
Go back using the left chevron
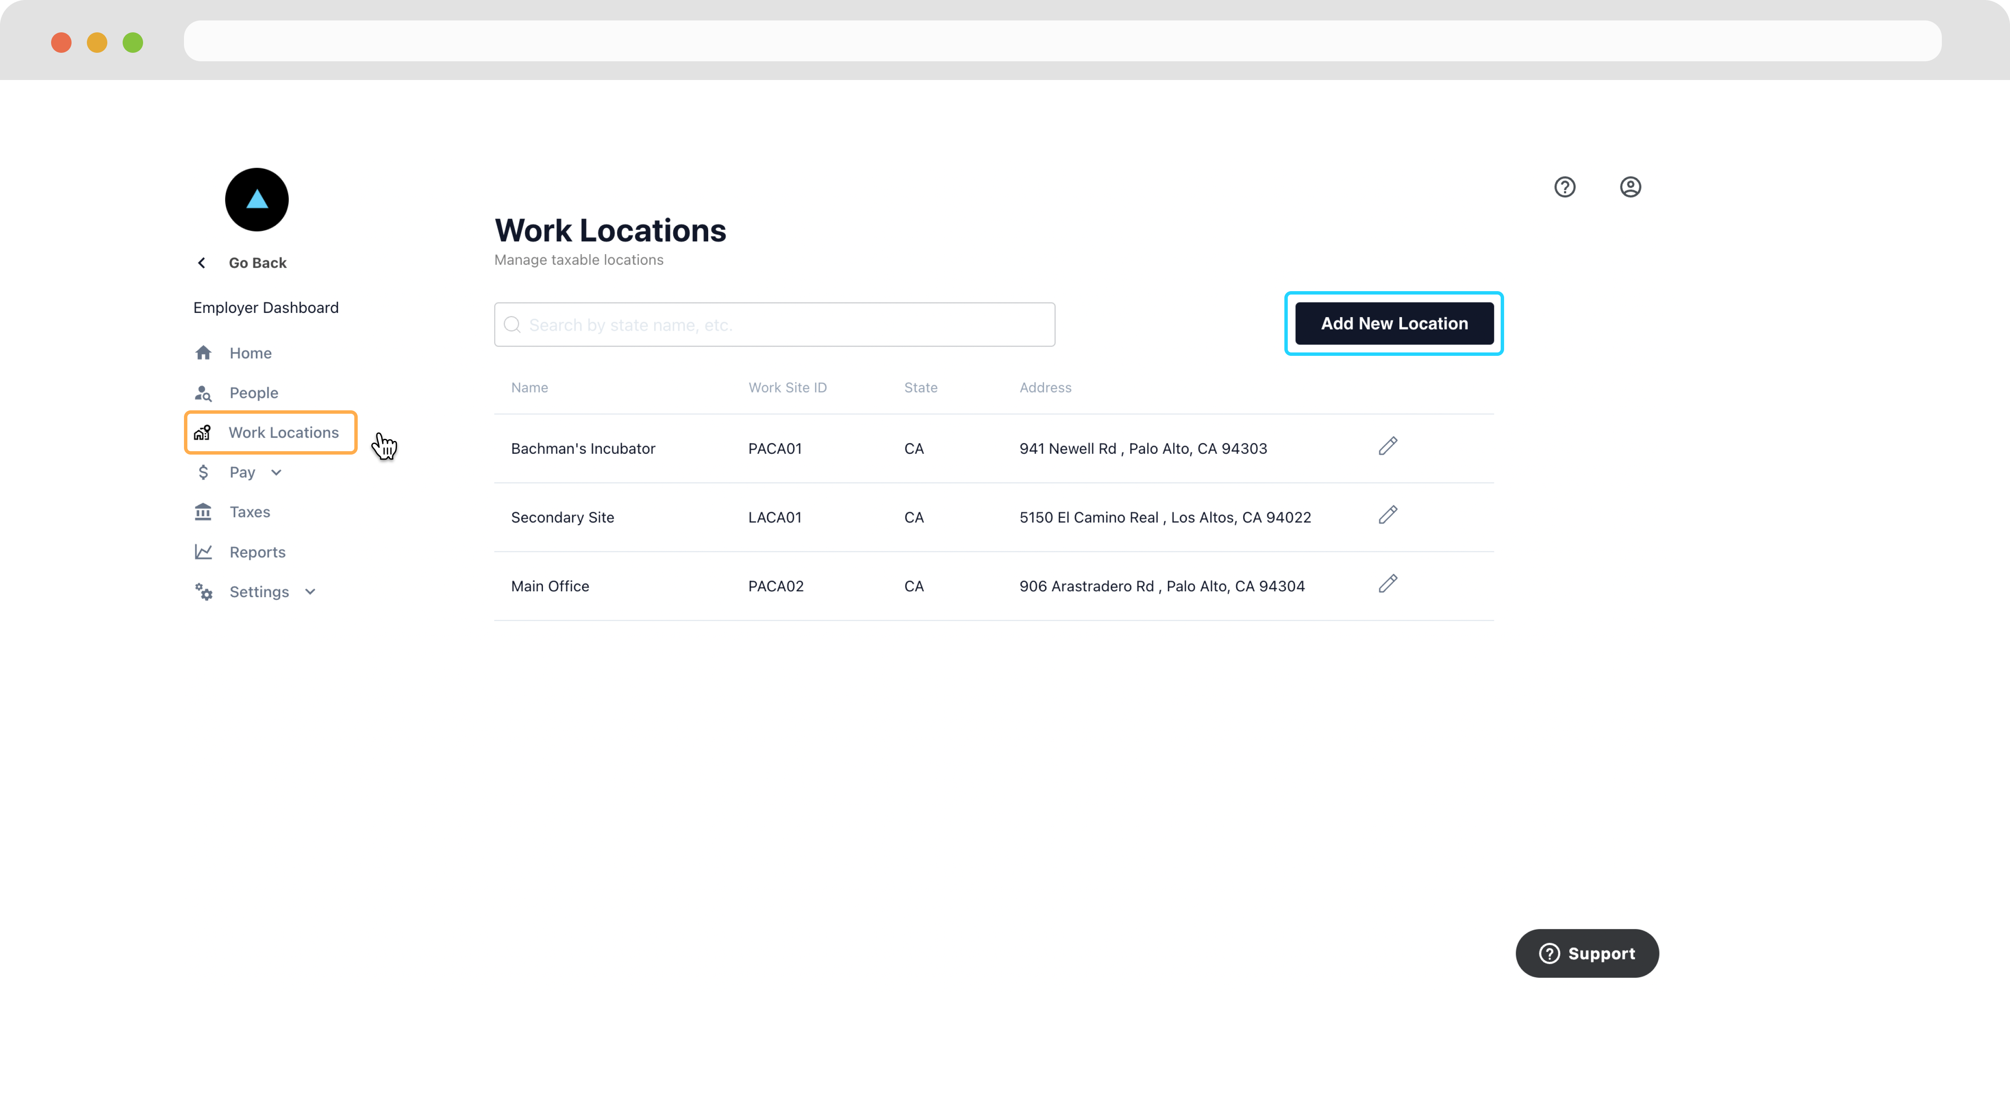click(202, 263)
